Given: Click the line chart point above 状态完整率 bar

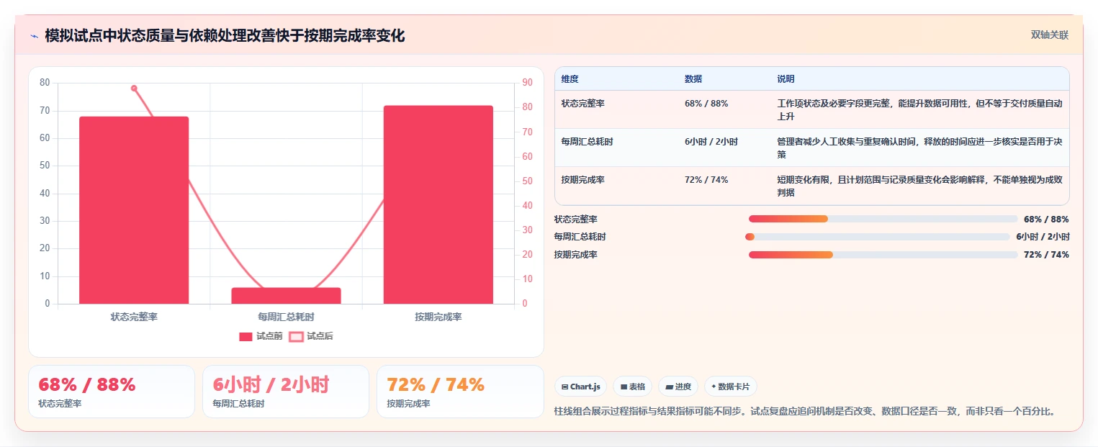Looking at the screenshot, I should (134, 89).
